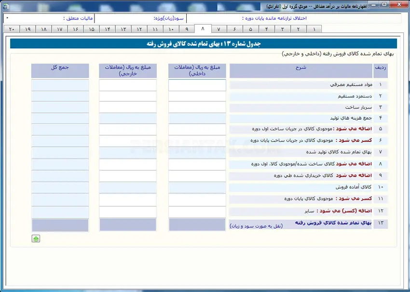Select domestic field for row 6 ending work-in-process
Image resolution: width=410 pixels, height=292 pixels.
click(197, 141)
